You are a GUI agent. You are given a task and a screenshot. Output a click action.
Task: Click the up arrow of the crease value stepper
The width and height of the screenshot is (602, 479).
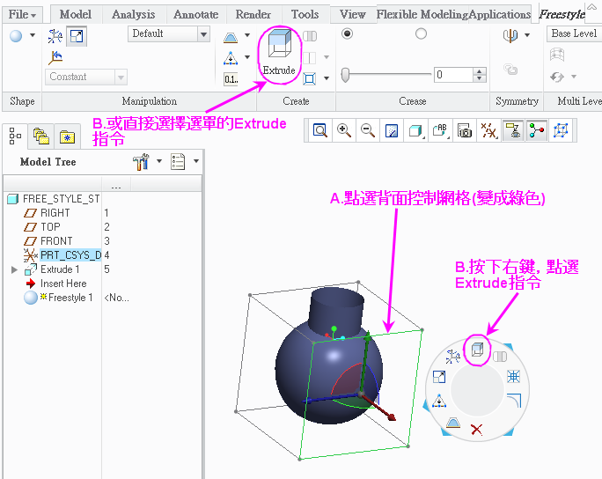pos(480,71)
